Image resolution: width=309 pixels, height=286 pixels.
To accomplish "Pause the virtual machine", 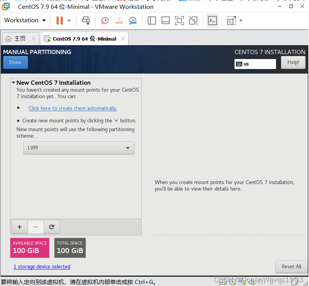I will click(59, 20).
